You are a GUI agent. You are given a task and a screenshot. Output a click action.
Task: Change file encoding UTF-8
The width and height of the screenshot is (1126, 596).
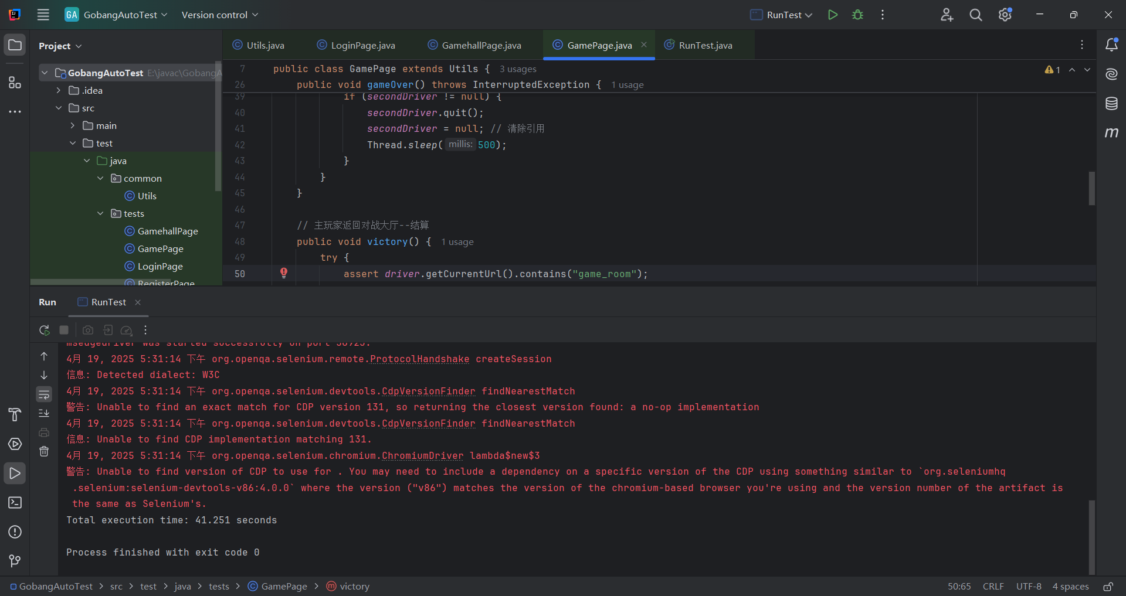1029,586
